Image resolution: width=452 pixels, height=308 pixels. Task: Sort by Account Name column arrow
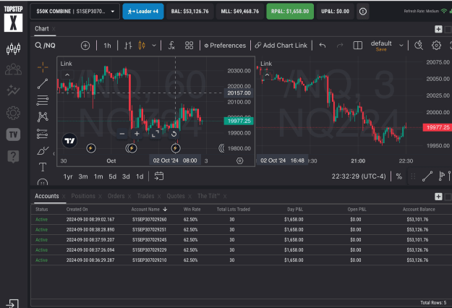[x=165, y=209]
